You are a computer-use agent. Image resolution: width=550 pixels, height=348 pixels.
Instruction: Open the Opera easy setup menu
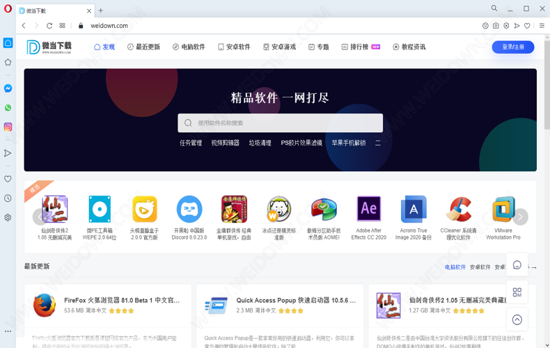pos(542,26)
